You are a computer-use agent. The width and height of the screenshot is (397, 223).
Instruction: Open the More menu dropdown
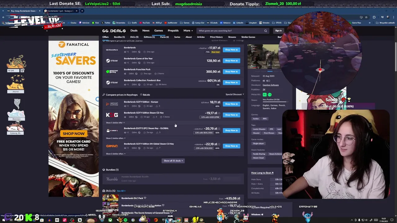pyautogui.click(x=188, y=31)
